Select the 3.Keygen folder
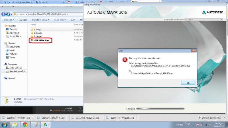This screenshot has width=228, height=128. coord(38,36)
